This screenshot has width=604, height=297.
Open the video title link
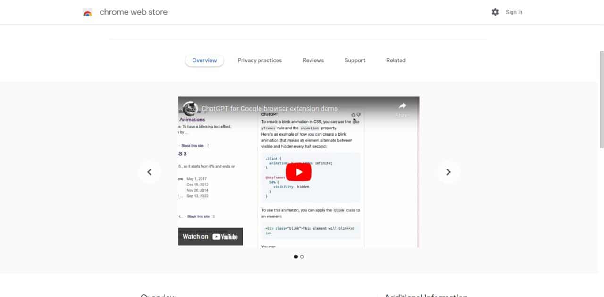coord(269,109)
